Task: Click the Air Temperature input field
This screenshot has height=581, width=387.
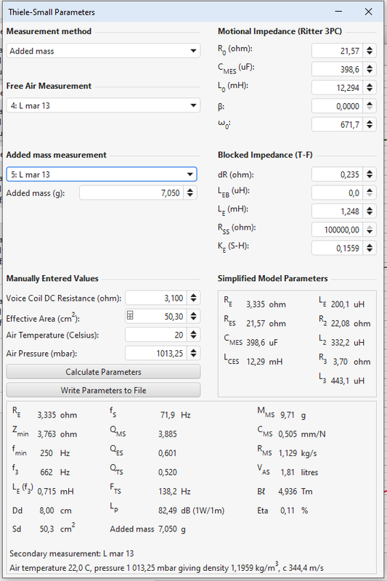Action: (x=155, y=335)
